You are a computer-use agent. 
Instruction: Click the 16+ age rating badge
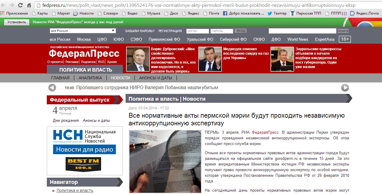[345, 39]
